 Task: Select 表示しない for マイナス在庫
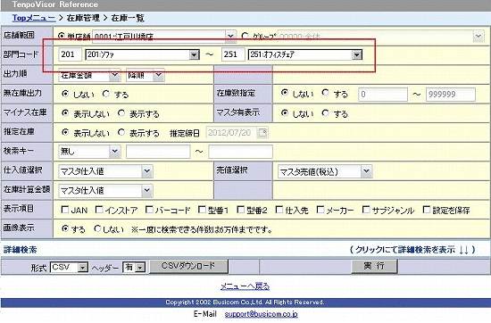tap(65, 113)
